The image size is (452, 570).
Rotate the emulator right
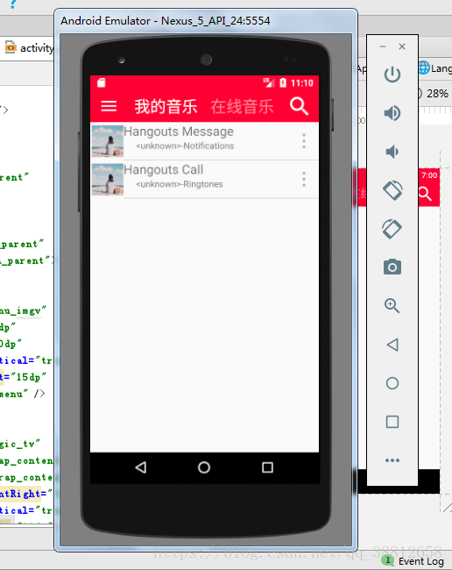392,229
